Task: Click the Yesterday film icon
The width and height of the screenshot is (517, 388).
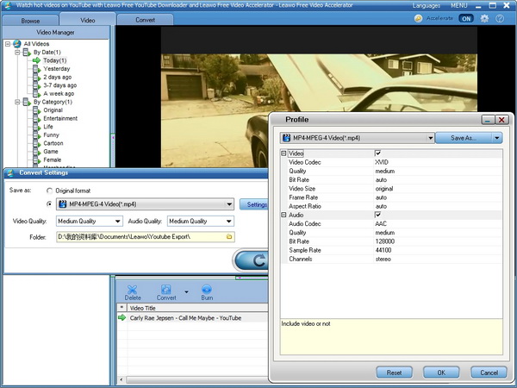Action: pyautogui.click(x=36, y=69)
